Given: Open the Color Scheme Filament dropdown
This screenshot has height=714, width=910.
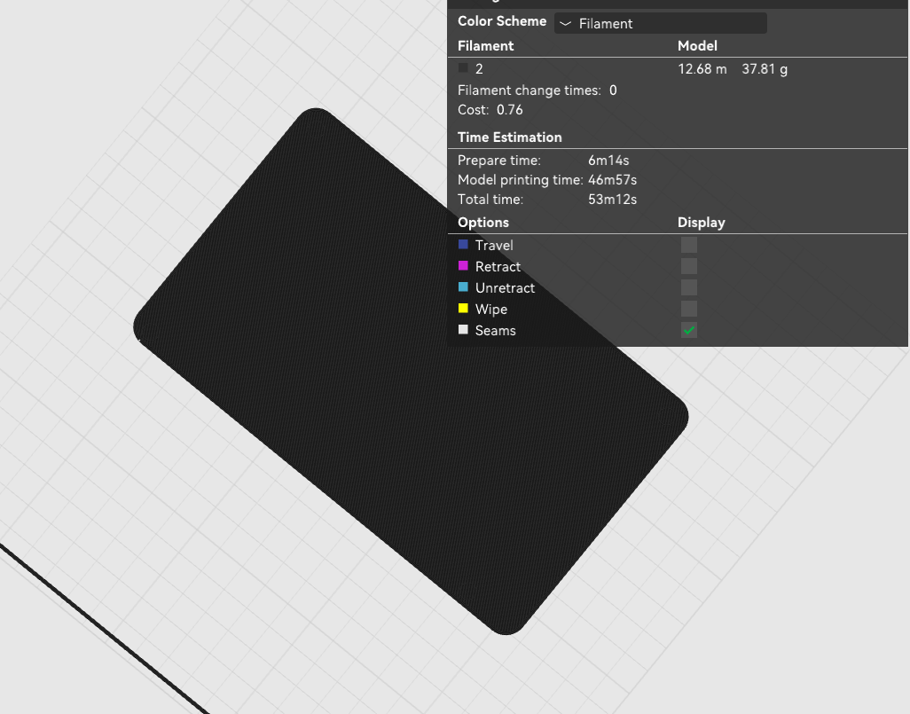Looking at the screenshot, I should click(661, 23).
